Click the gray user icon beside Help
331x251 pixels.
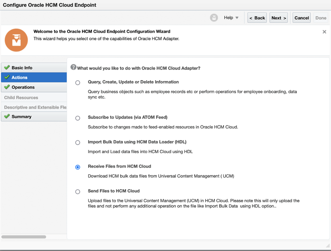tap(214, 18)
